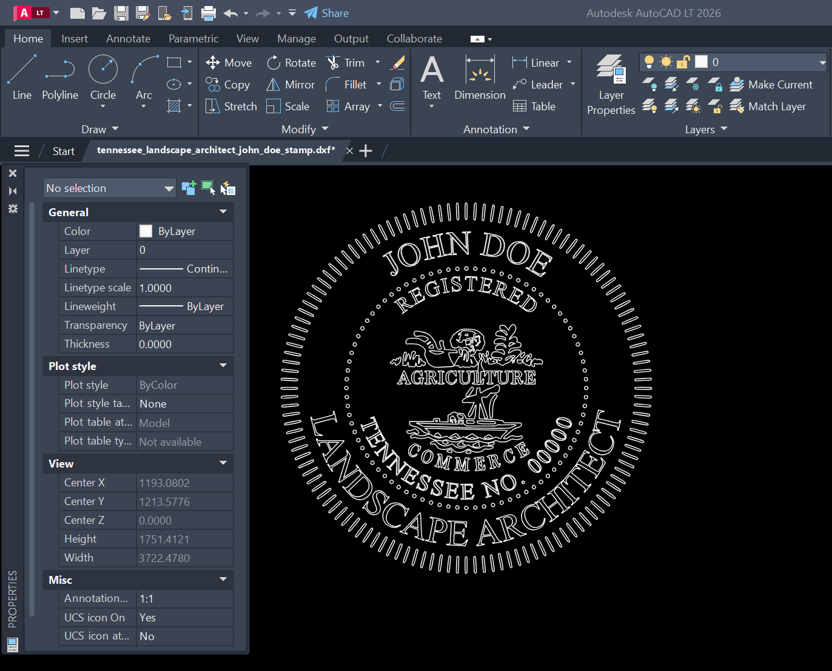The height and width of the screenshot is (671, 832).
Task: Open the No selection object dropdown
Action: point(110,188)
